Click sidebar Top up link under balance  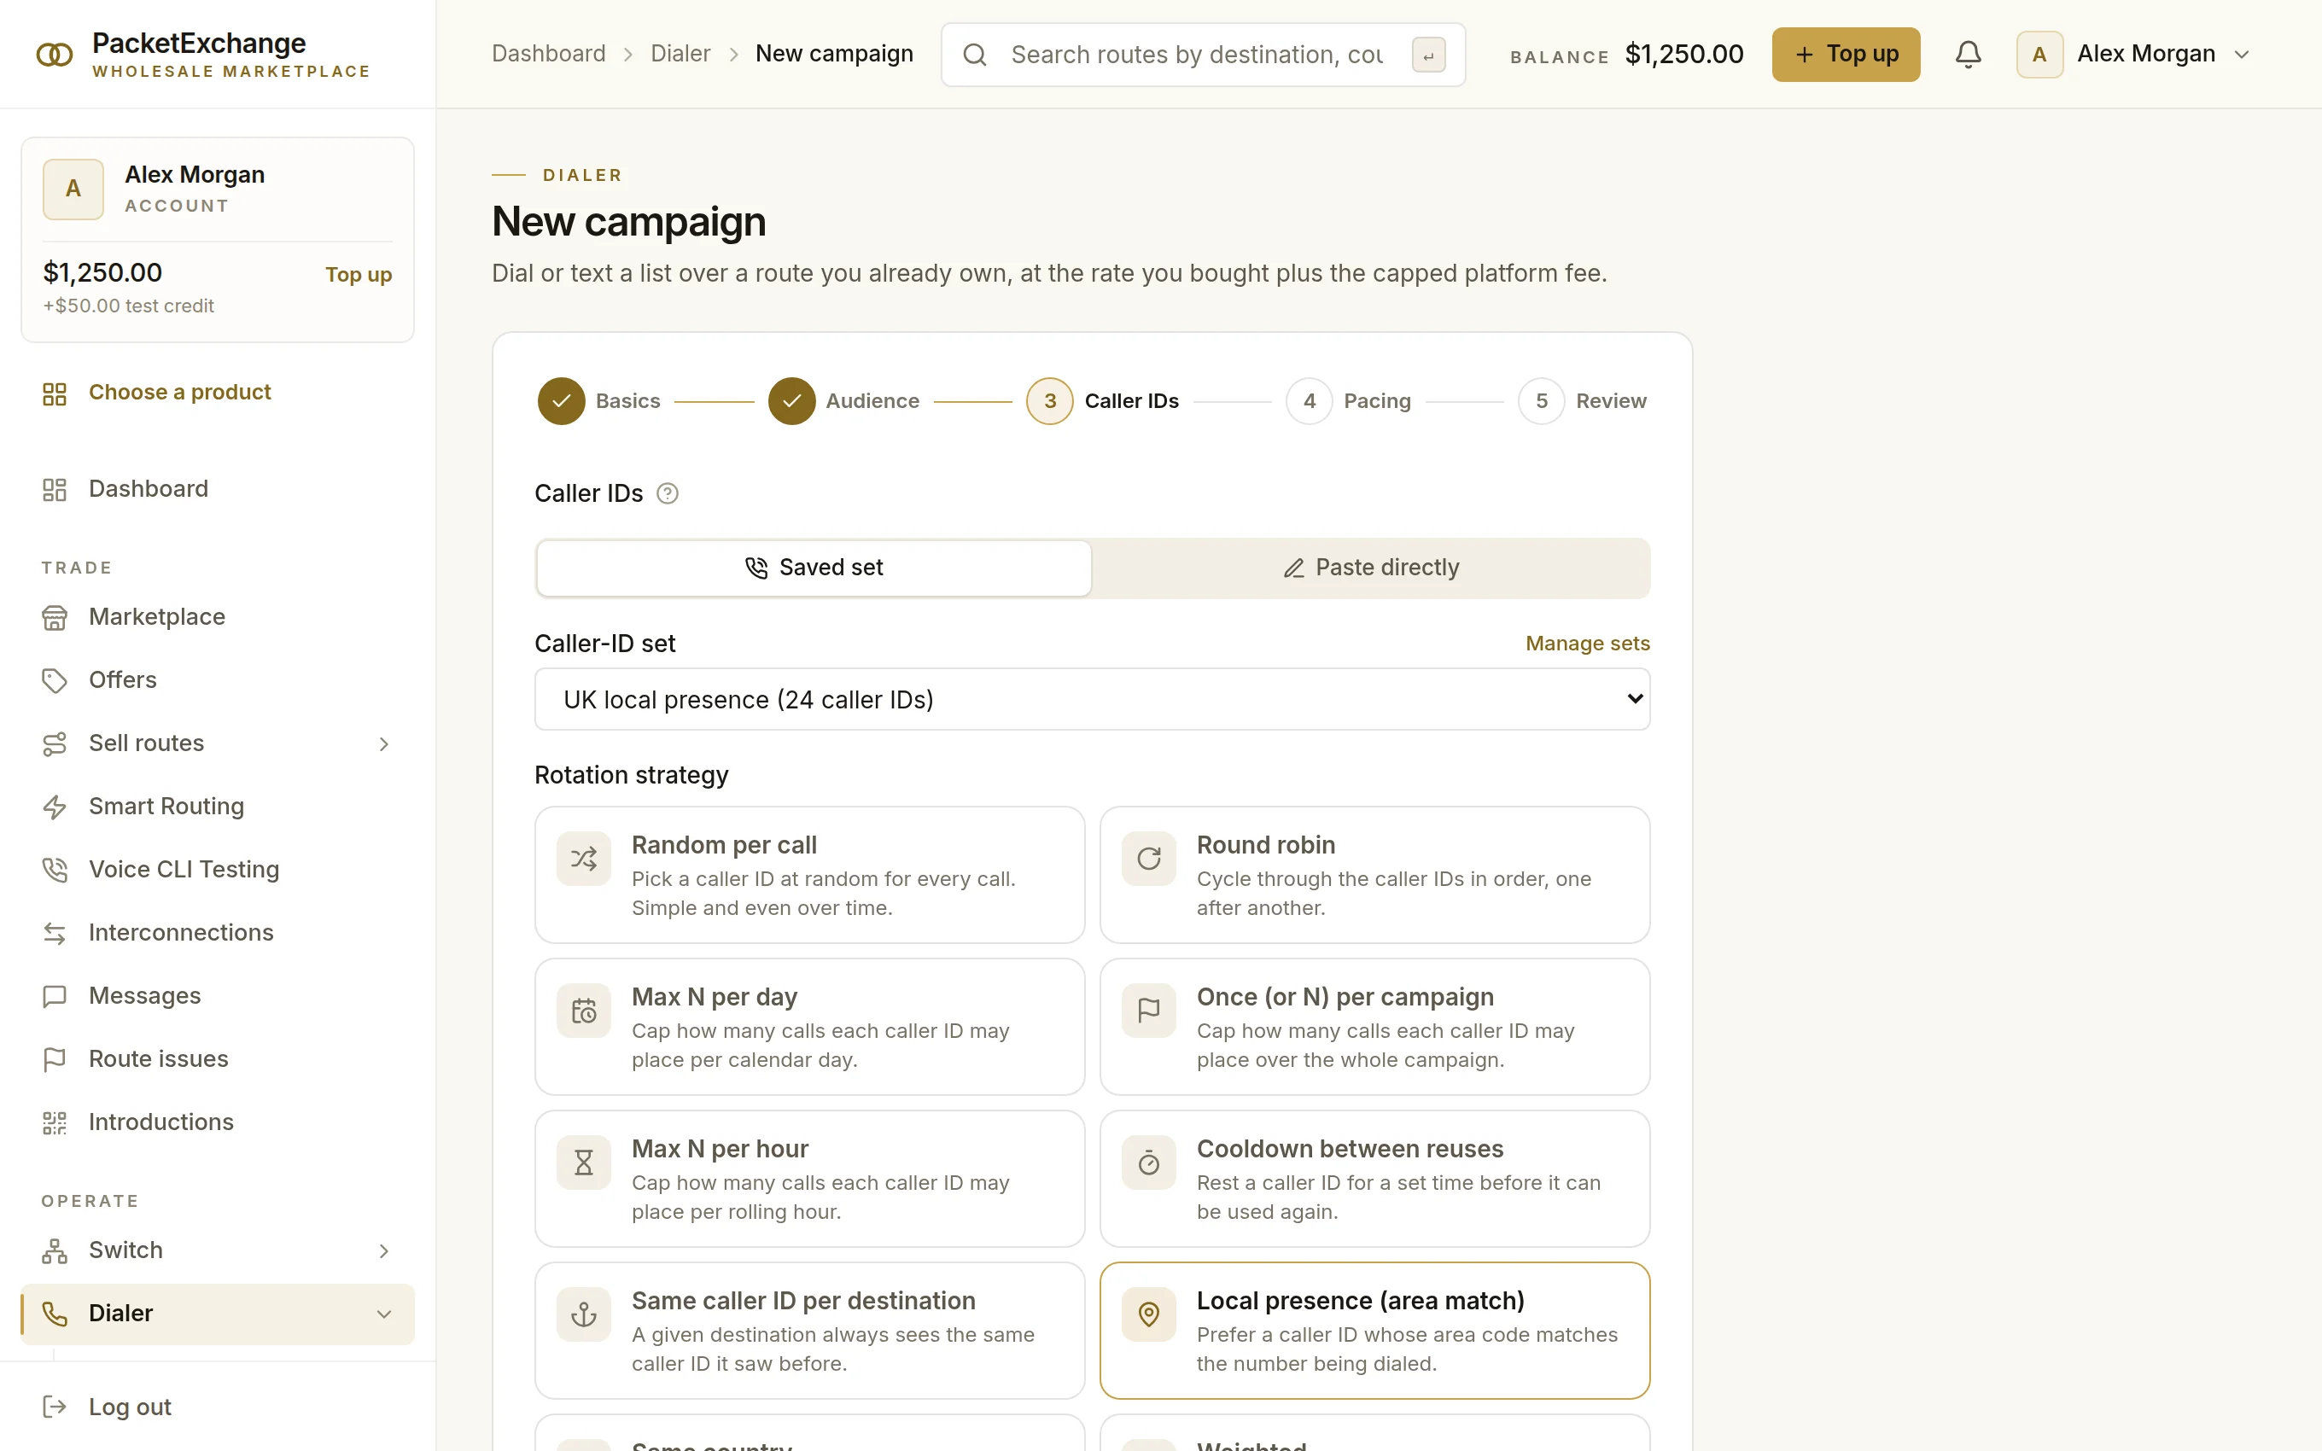(358, 275)
